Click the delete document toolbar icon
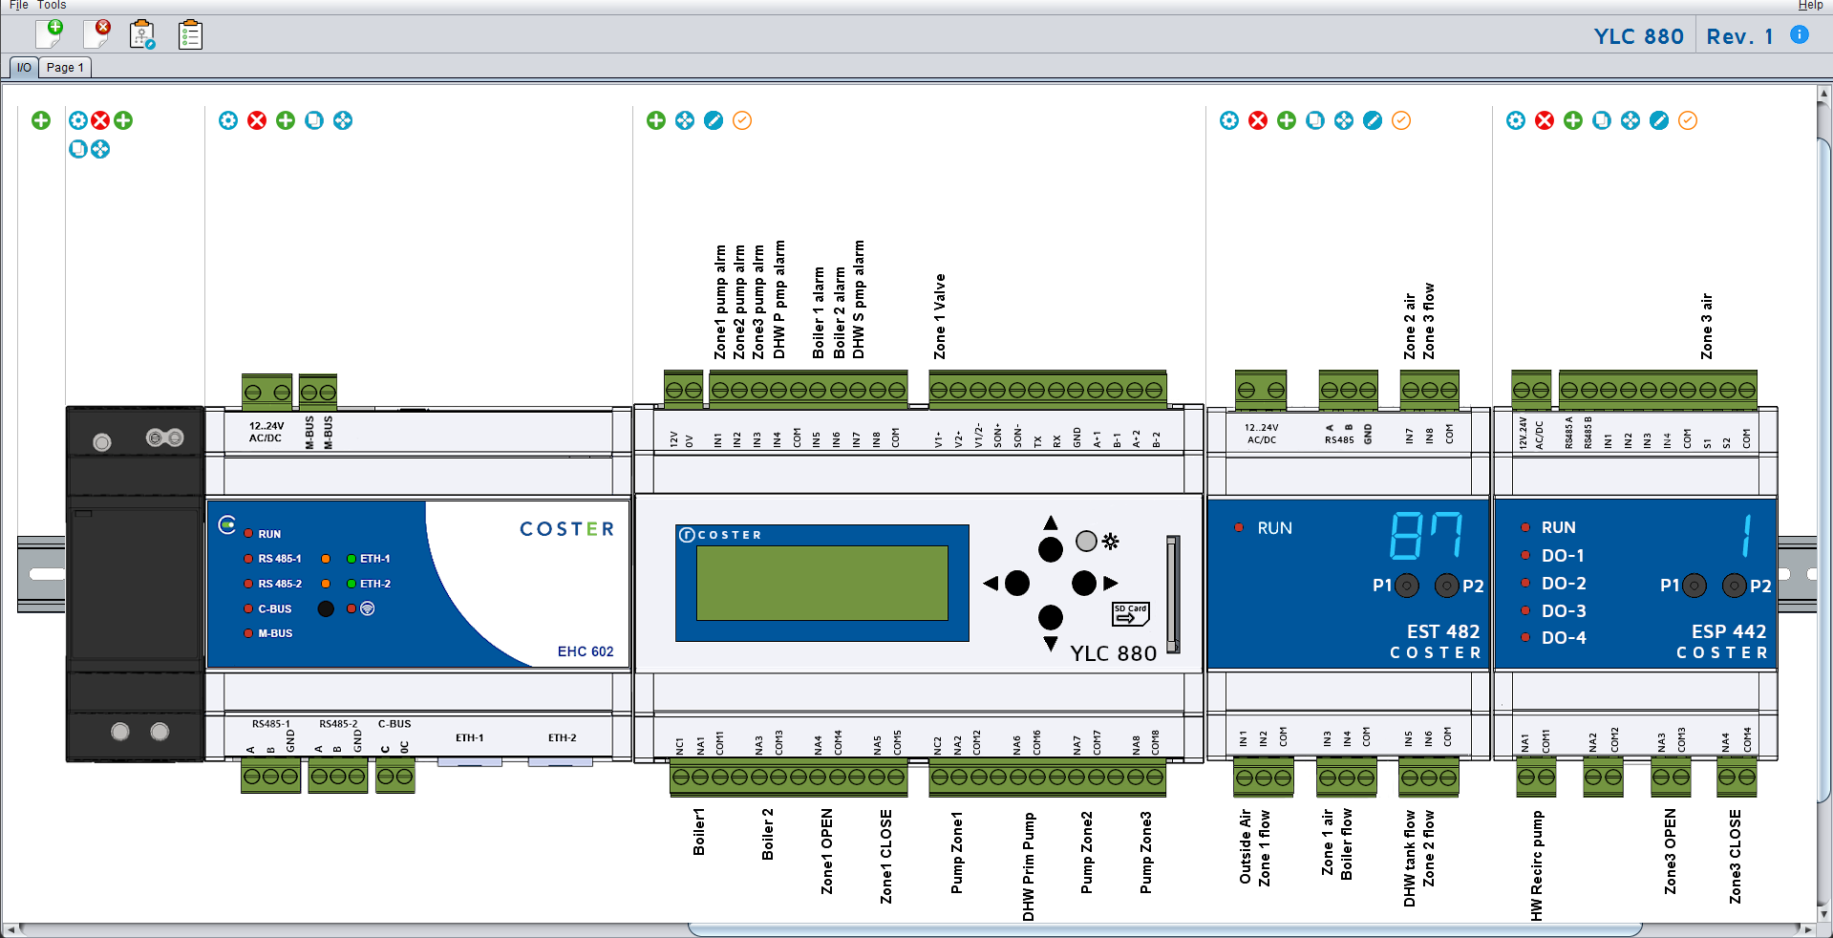Viewport: 1833px width, 938px height. click(x=96, y=34)
